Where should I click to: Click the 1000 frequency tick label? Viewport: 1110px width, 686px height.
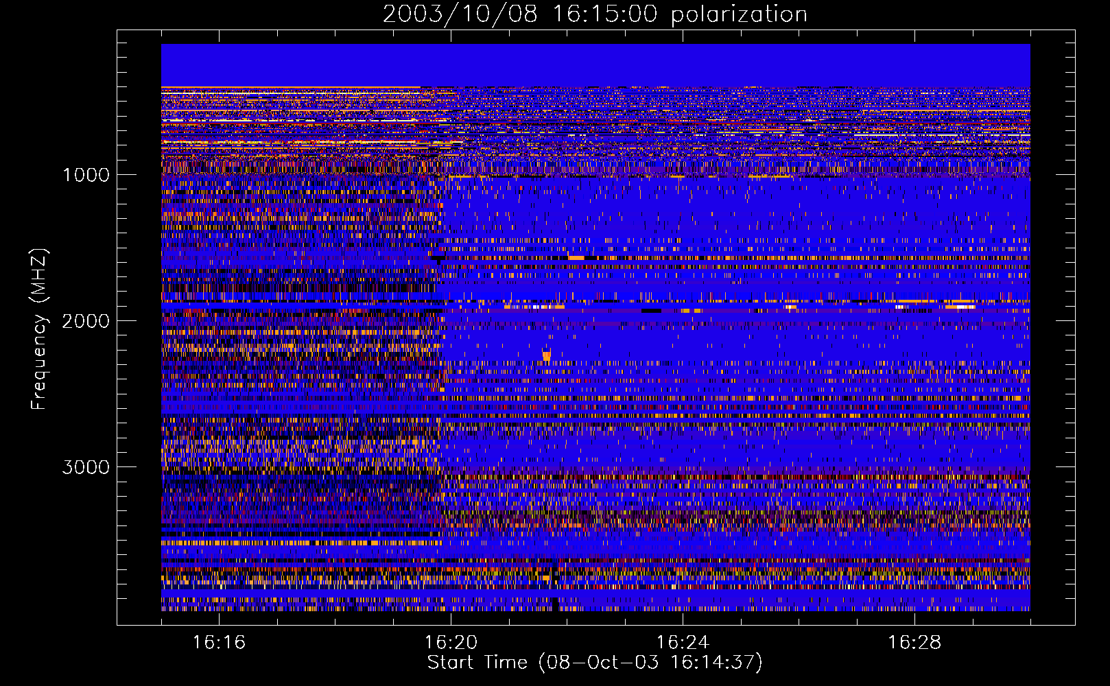click(86, 175)
